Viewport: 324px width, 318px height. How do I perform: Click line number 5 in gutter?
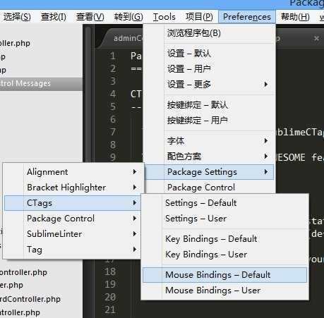(113, 106)
